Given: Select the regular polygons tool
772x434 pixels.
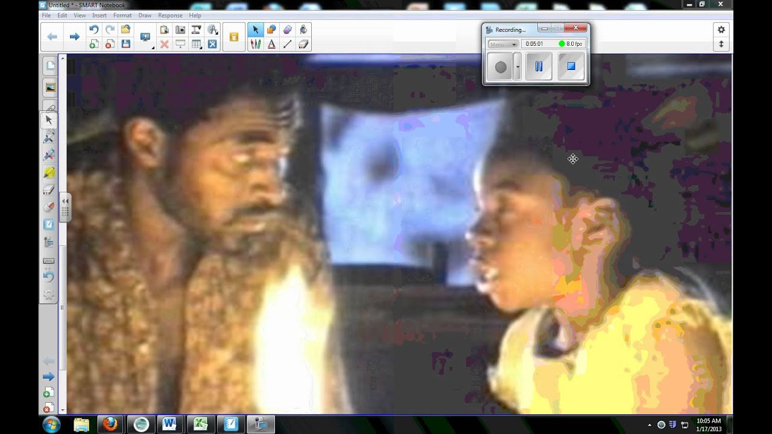Looking at the screenshot, I should (287, 30).
